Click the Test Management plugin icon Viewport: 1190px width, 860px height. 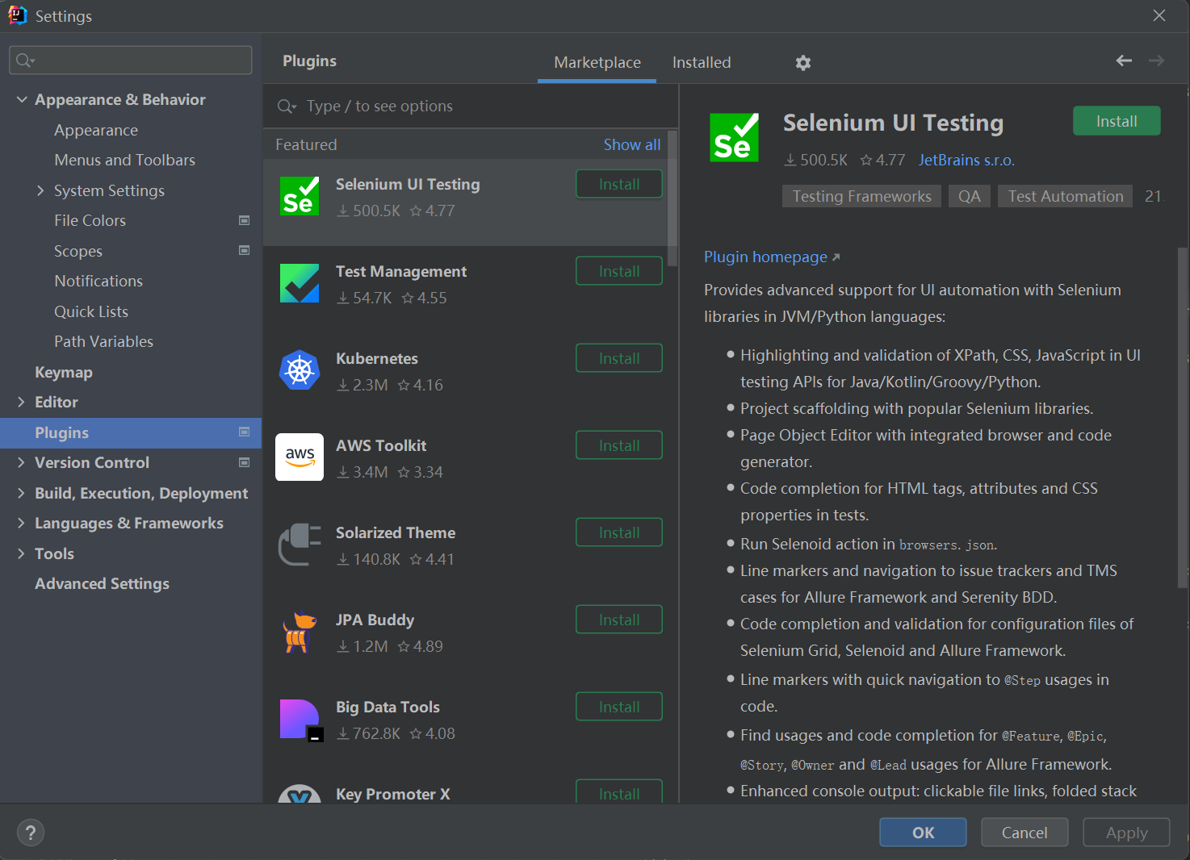[300, 283]
